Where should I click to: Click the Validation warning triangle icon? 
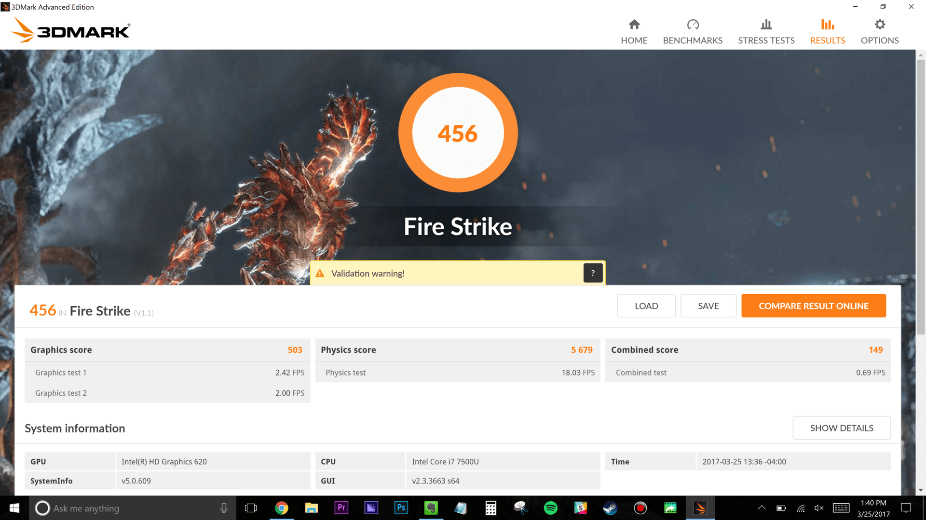tap(320, 273)
